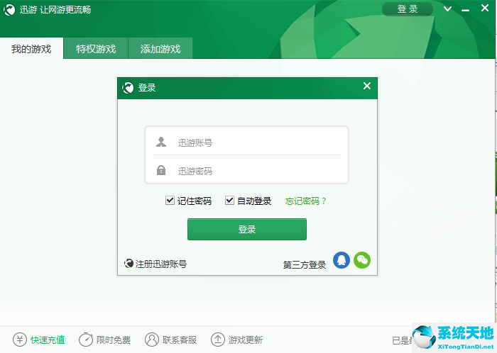Click the globe icon beside 注册迅游账号
497x353 pixels.
129,263
